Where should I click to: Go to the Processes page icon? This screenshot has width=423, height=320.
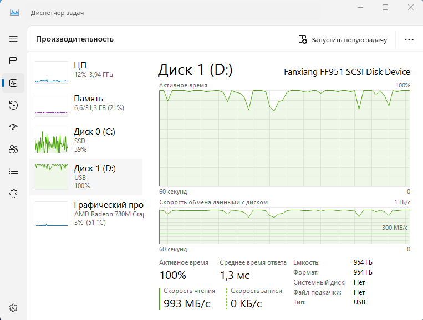pyautogui.click(x=13, y=61)
